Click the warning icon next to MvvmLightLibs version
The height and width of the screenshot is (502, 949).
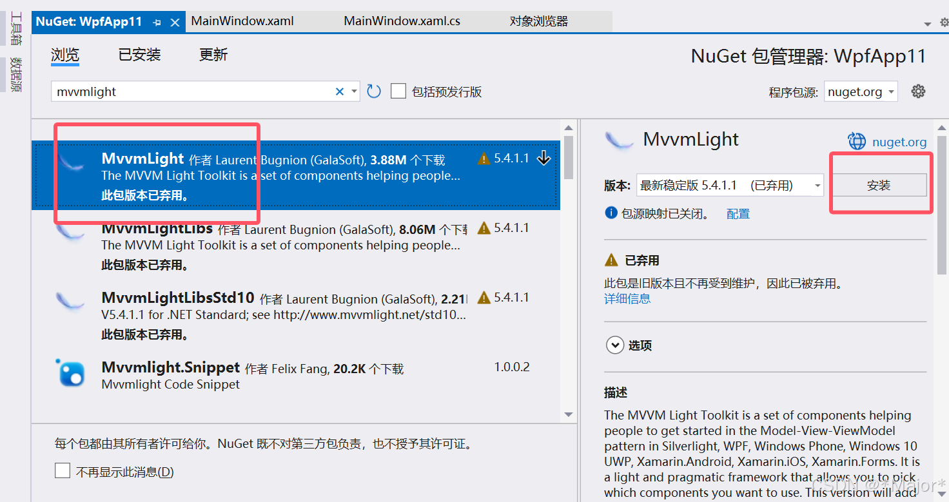(484, 227)
